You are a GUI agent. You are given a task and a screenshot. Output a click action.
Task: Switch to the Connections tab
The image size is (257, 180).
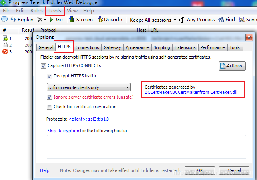[x=87, y=47]
